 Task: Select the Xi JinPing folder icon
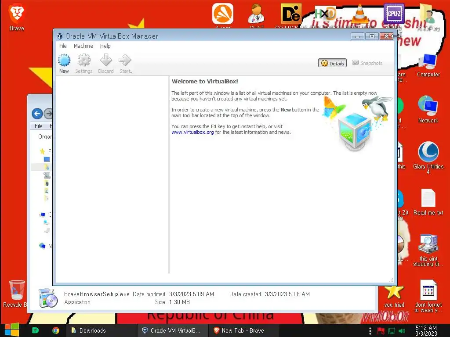[428, 17]
